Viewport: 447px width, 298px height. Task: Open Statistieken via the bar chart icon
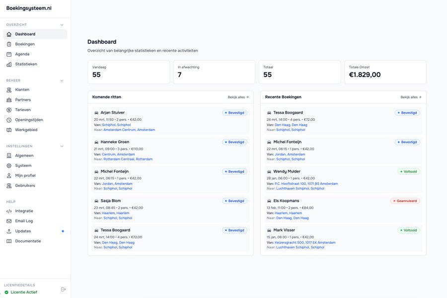(9, 64)
